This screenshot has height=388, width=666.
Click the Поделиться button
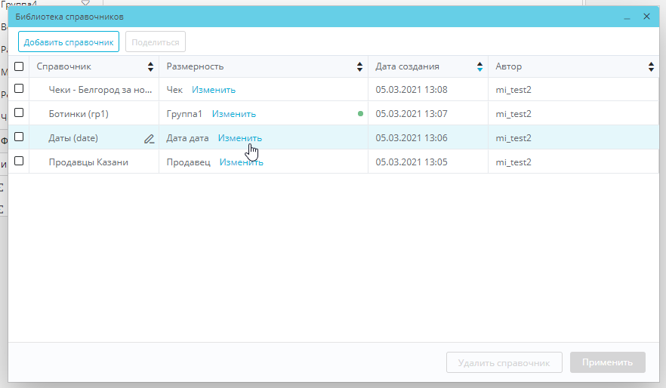click(x=155, y=42)
